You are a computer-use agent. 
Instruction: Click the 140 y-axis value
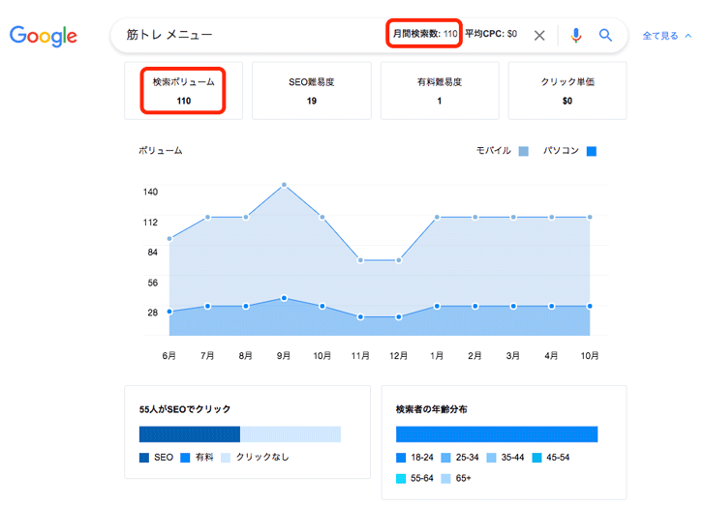tap(151, 192)
